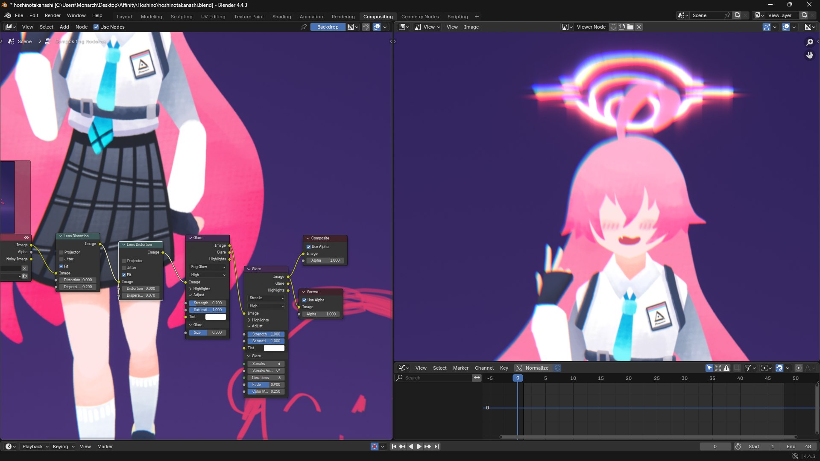Open the Keying dropdown
Screen dimensions: 820x461
click(x=64, y=446)
